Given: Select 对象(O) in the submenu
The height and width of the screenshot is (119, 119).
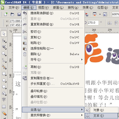Looking at the screenshot, I should point(101,110).
